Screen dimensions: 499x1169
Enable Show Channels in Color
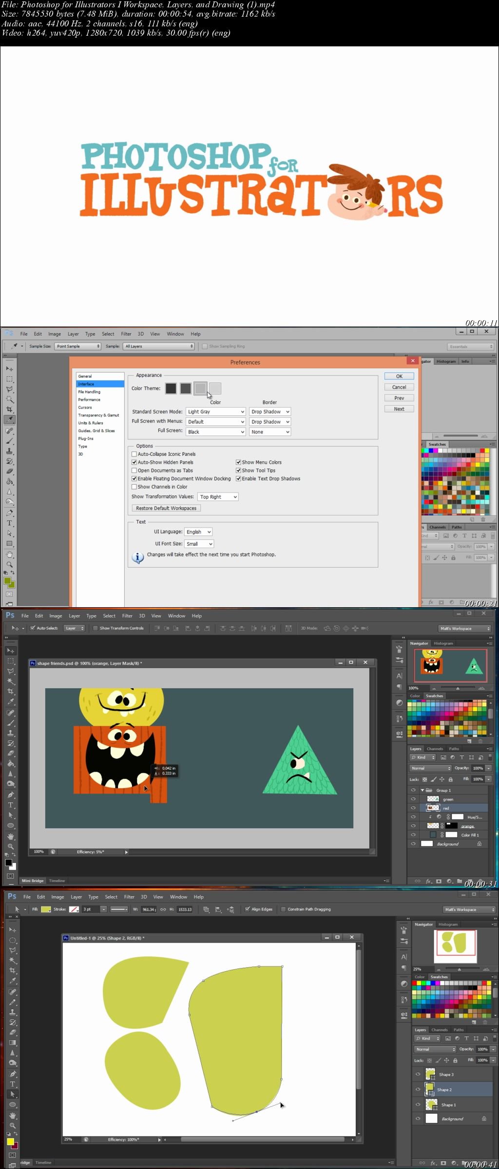click(134, 487)
